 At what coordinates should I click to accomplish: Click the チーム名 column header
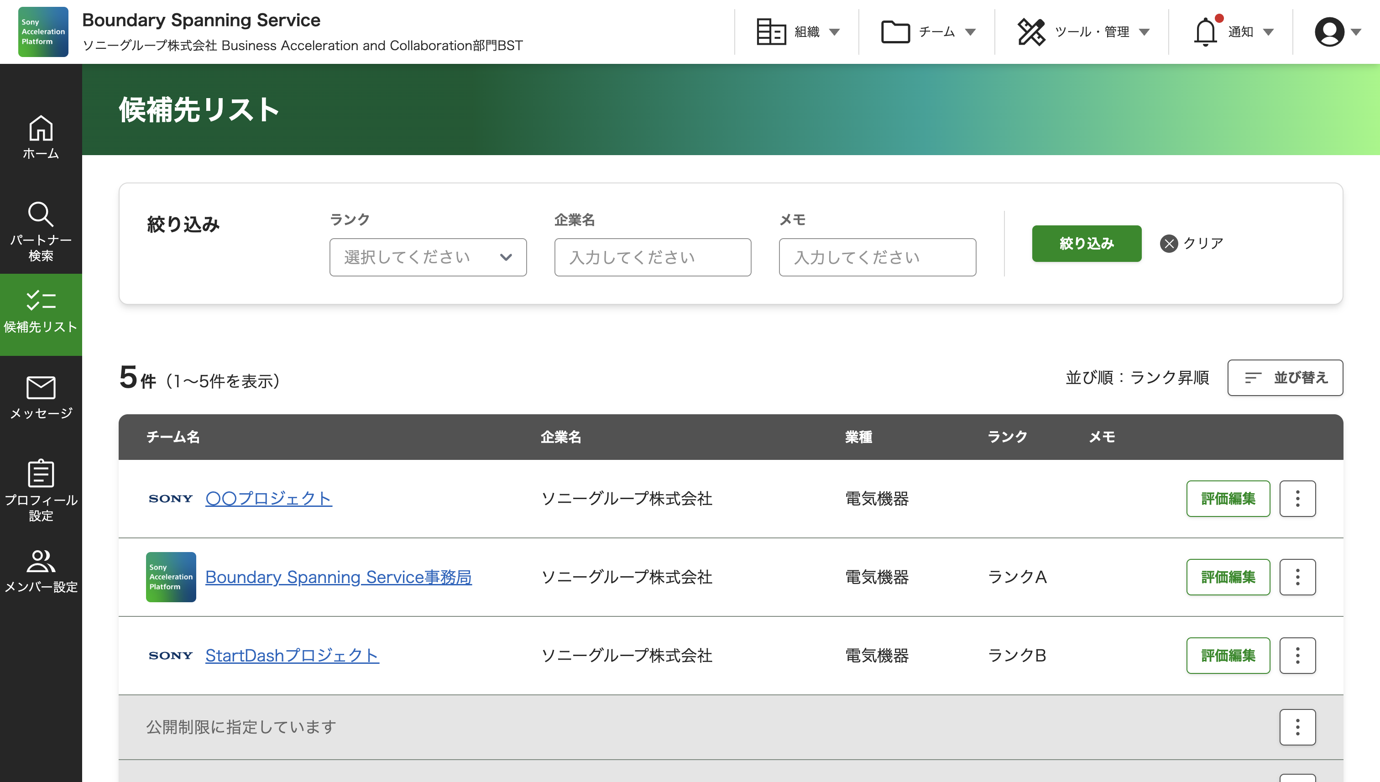point(173,437)
